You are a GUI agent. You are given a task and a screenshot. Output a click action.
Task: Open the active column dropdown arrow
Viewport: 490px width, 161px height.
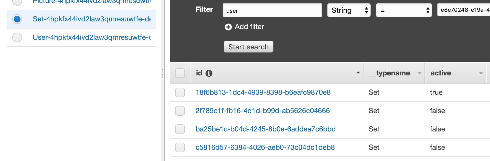click(481, 73)
